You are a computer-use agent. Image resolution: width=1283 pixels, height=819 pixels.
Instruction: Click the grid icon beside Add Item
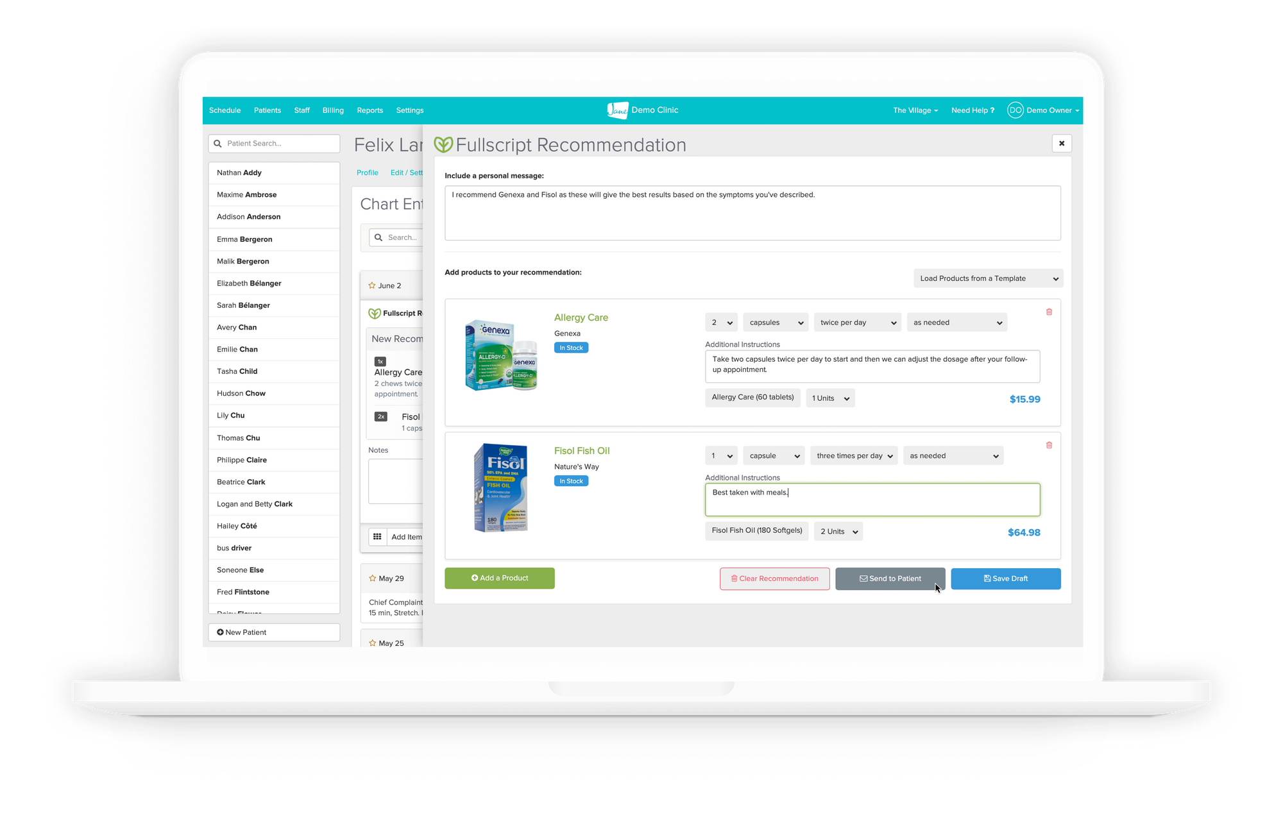(377, 537)
